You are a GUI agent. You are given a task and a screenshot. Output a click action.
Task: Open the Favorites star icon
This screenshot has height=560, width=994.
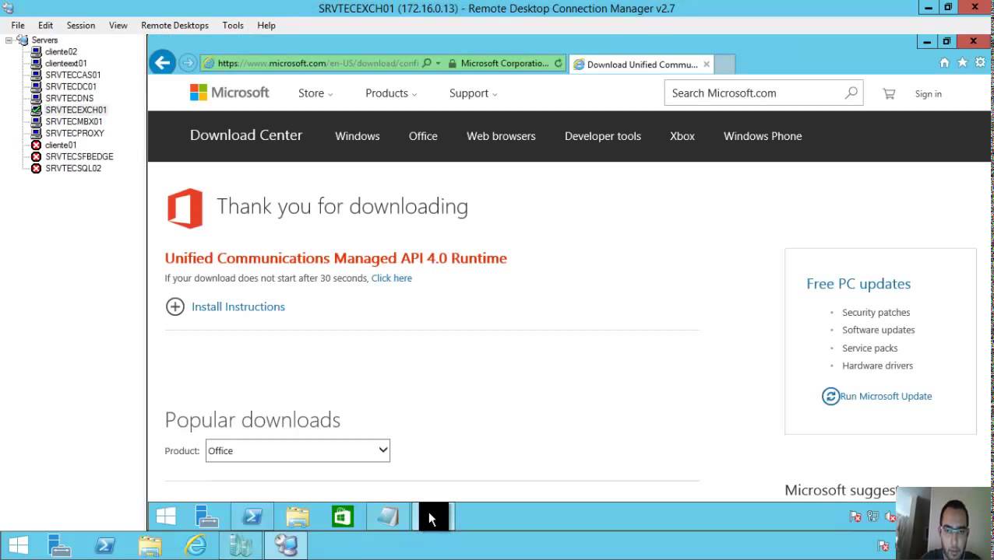point(962,63)
